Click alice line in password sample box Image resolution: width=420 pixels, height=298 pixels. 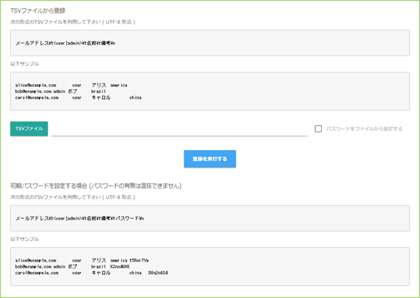[82, 260]
